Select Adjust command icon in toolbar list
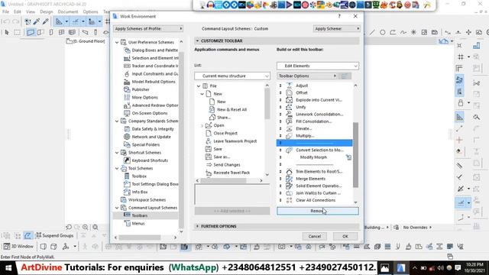Image resolution: width=489 pixels, height=275 pixels. 289,86
